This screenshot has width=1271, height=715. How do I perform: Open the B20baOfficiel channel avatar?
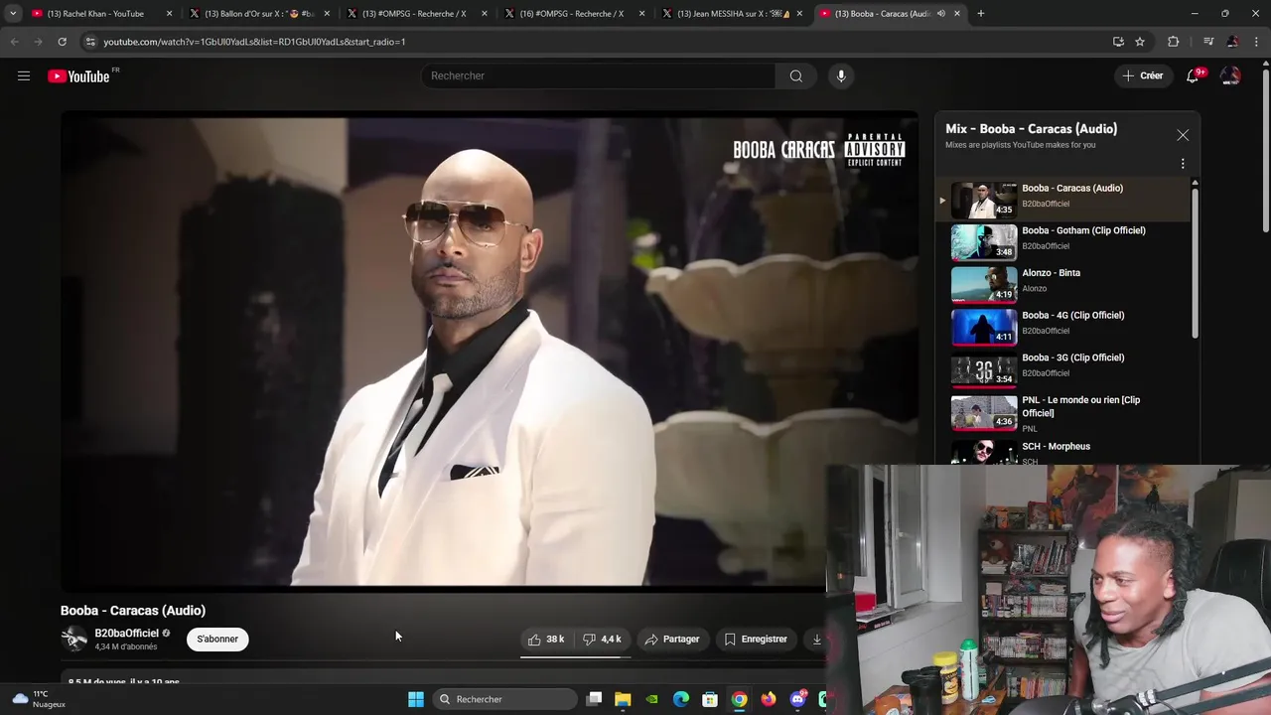click(x=74, y=640)
